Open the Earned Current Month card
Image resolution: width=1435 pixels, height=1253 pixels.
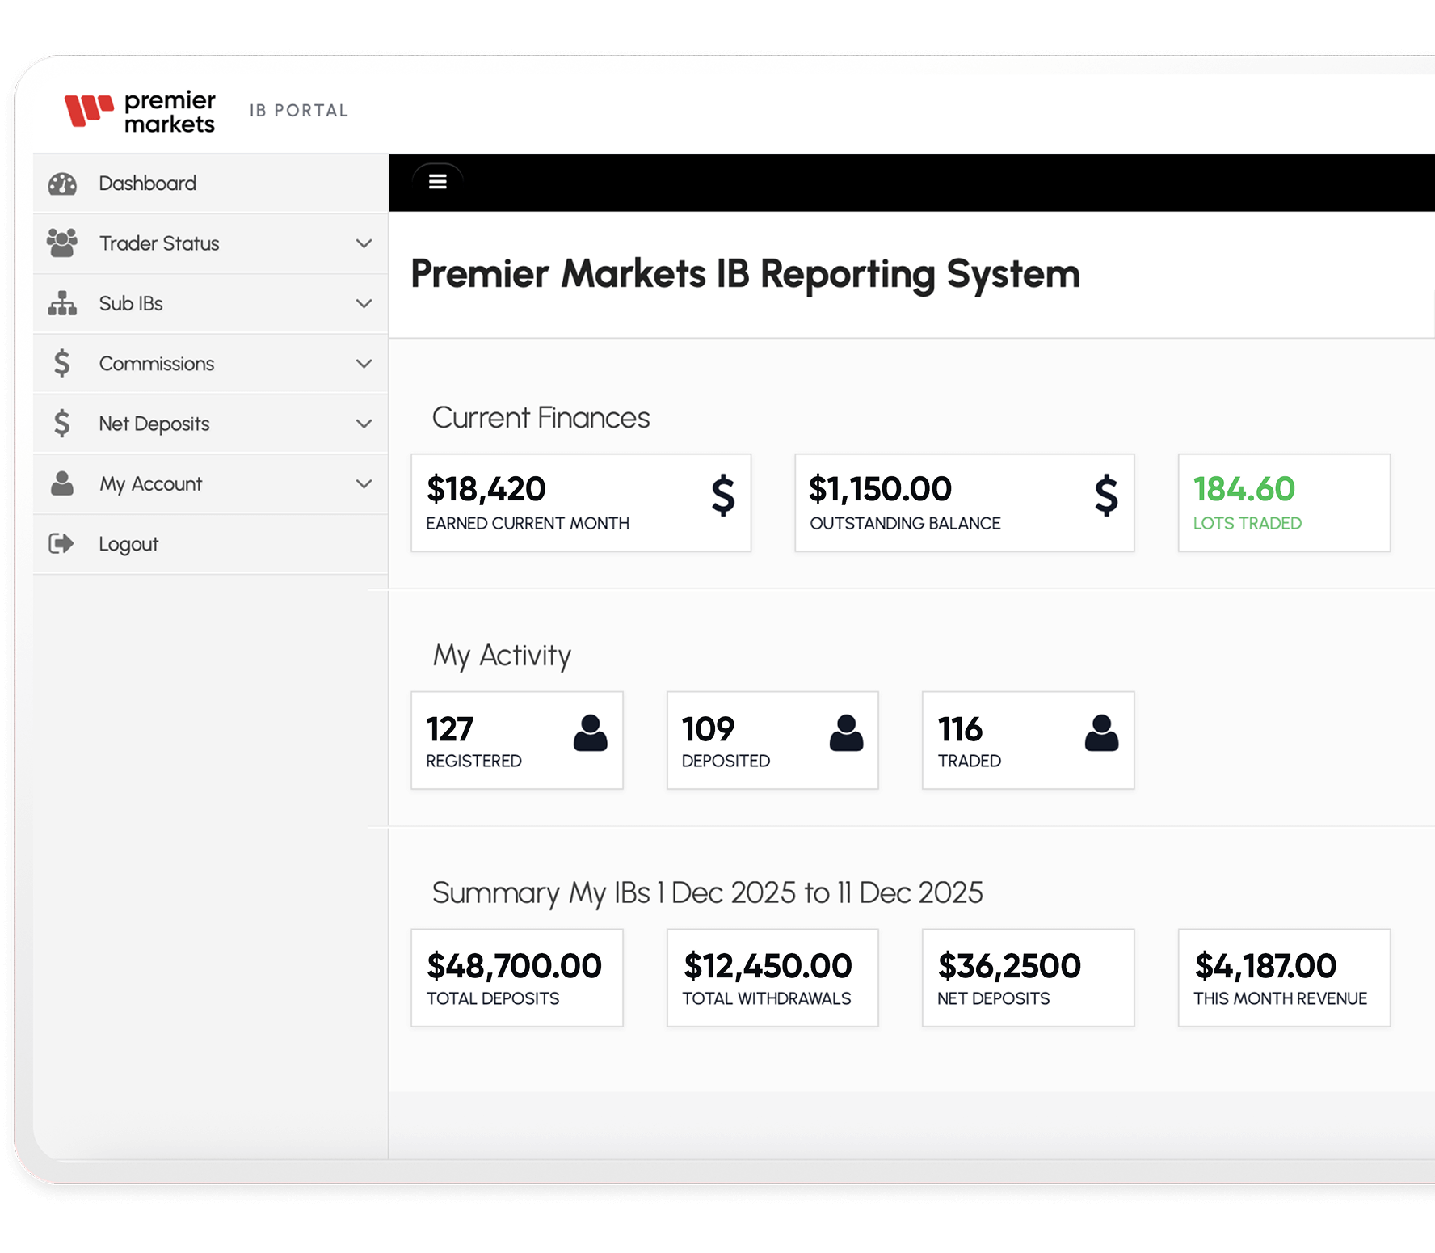click(x=580, y=503)
